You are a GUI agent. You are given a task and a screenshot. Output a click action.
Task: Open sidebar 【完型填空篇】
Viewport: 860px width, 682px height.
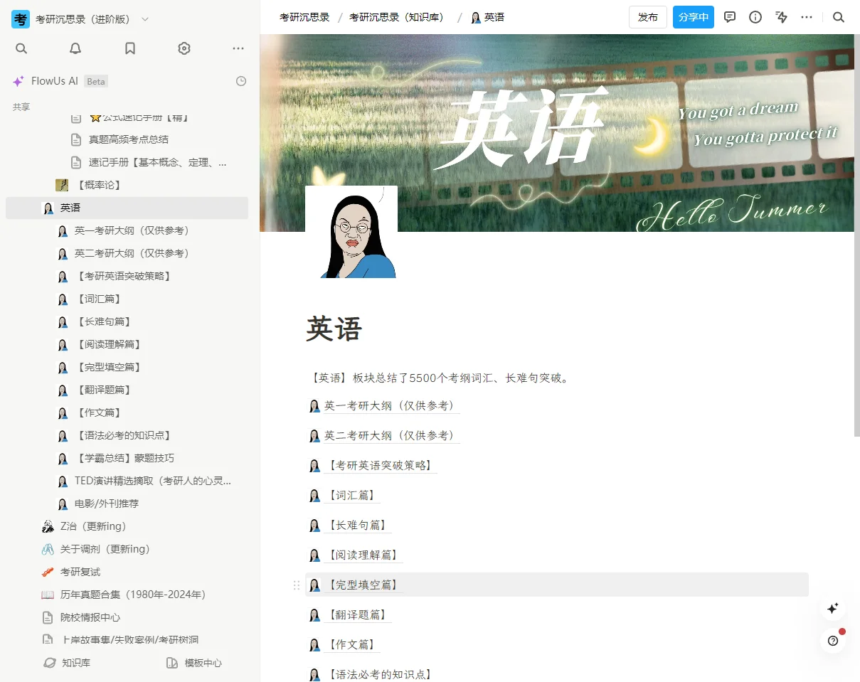point(108,367)
